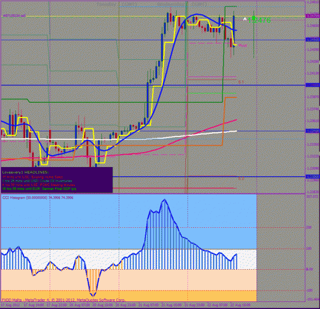Image resolution: width=320 pixels, height=309 pixels.
Task: Click the green 1.2476 price label
Action: pos(259,20)
